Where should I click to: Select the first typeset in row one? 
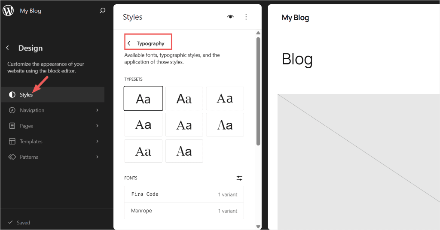click(x=144, y=98)
